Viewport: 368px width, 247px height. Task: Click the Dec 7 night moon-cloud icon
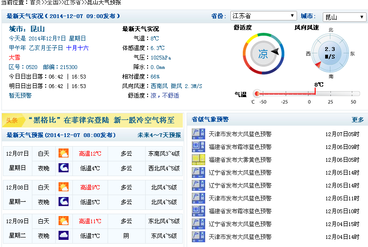63,168
